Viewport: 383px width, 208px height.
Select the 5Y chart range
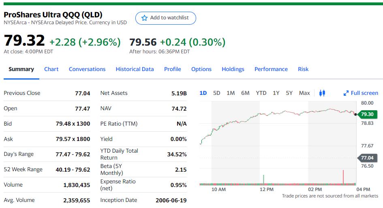(289, 93)
